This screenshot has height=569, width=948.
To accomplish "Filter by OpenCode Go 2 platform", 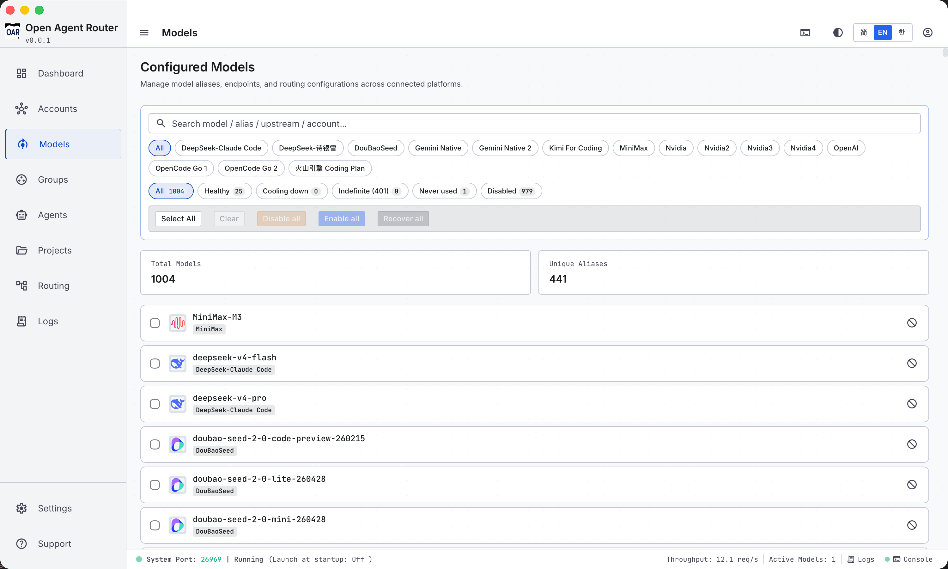I will point(251,168).
